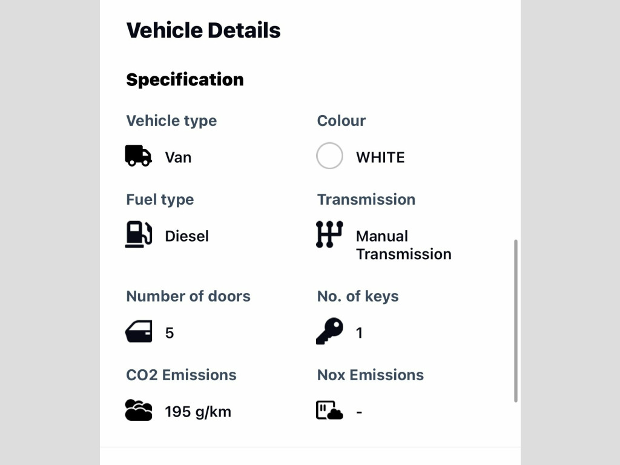Click the CO2 emissions cloud icon
This screenshot has height=465, width=620.
139,410
